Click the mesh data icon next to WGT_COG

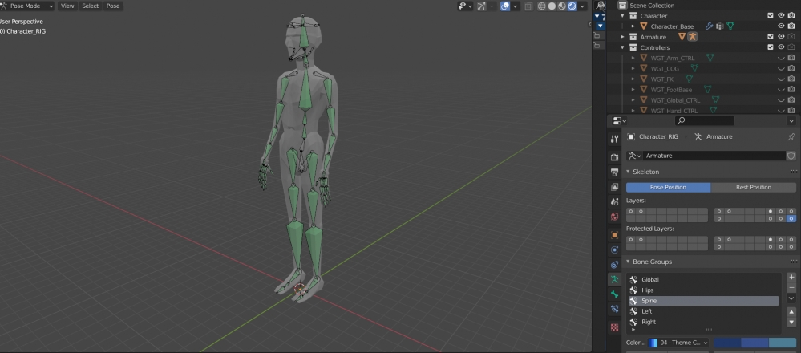[x=694, y=68]
